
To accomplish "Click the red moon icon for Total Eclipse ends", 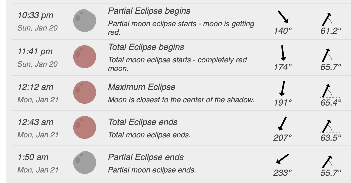I will click(x=85, y=127).
